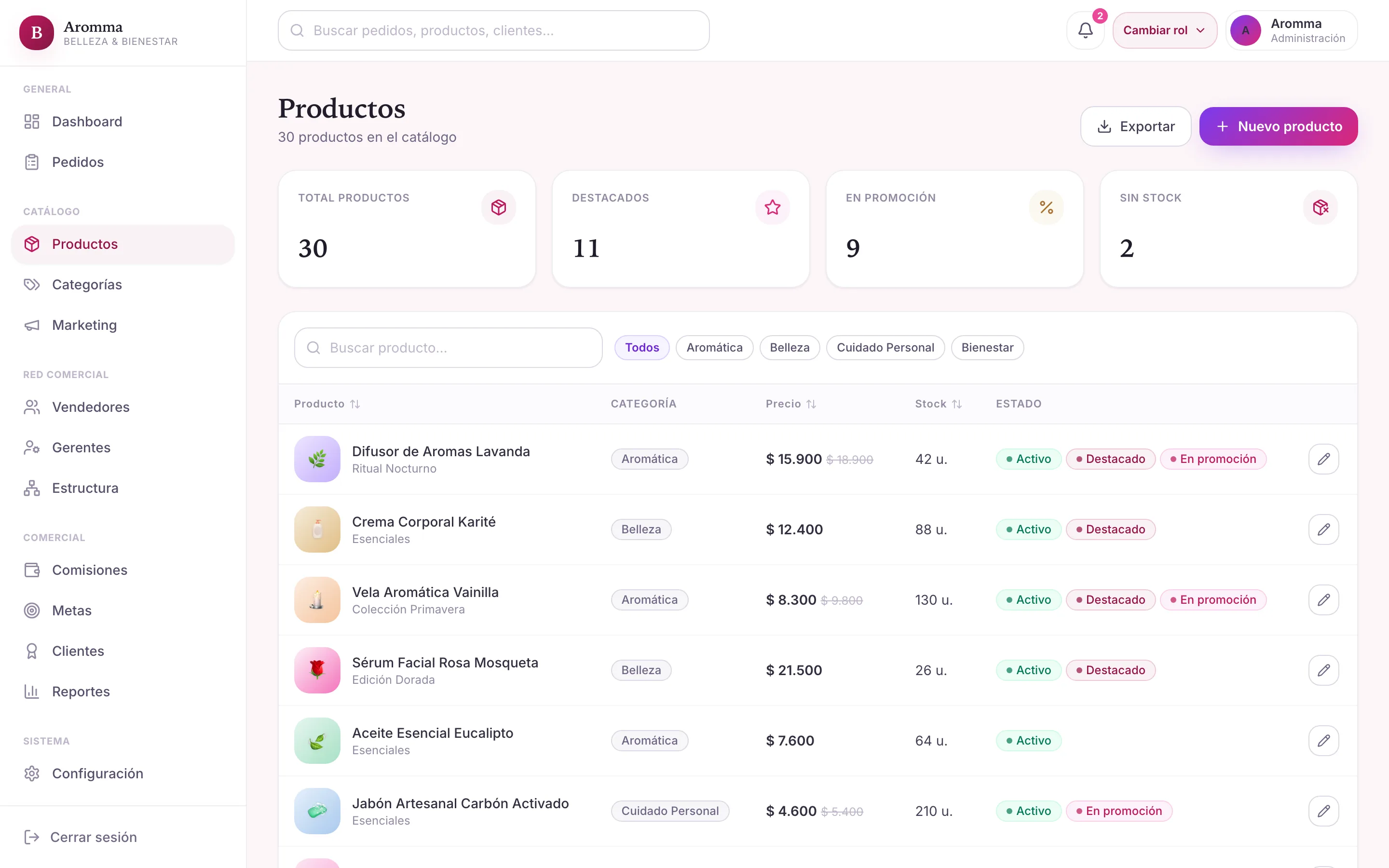The height and width of the screenshot is (868, 1389).
Task: Click the Configuración gear icon
Action: pyautogui.click(x=32, y=773)
